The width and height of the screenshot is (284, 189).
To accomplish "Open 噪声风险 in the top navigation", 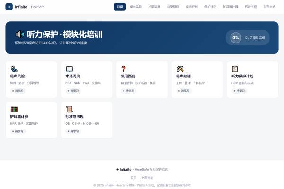I will point(135,7).
